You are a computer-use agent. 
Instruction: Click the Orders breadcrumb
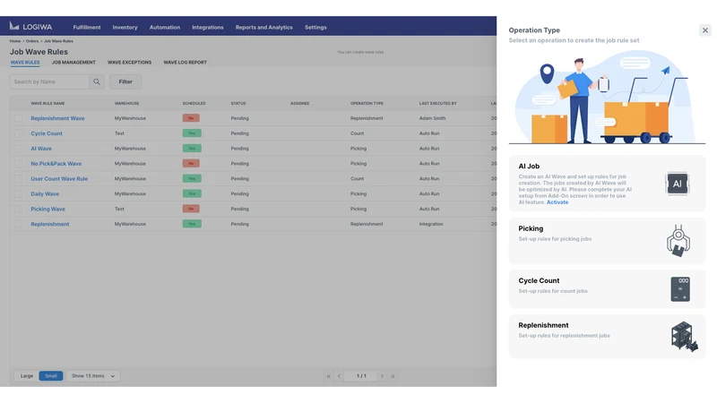click(x=32, y=41)
